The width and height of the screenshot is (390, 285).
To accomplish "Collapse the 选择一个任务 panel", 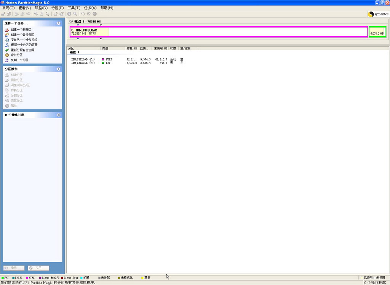I will [x=59, y=23].
